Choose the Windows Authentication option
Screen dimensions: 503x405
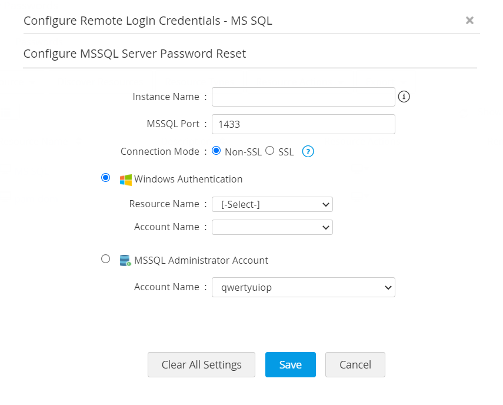tap(106, 178)
